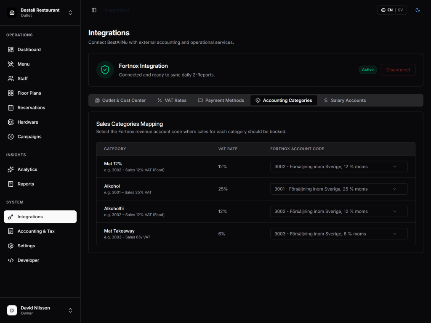Click the Settings gear icon

point(11,246)
